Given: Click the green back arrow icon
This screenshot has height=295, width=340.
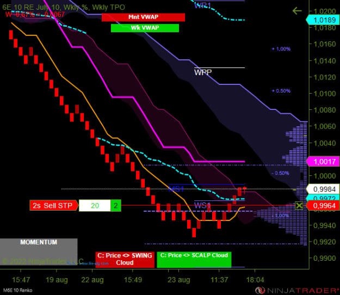Looking at the screenshot, I should tap(297, 11).
